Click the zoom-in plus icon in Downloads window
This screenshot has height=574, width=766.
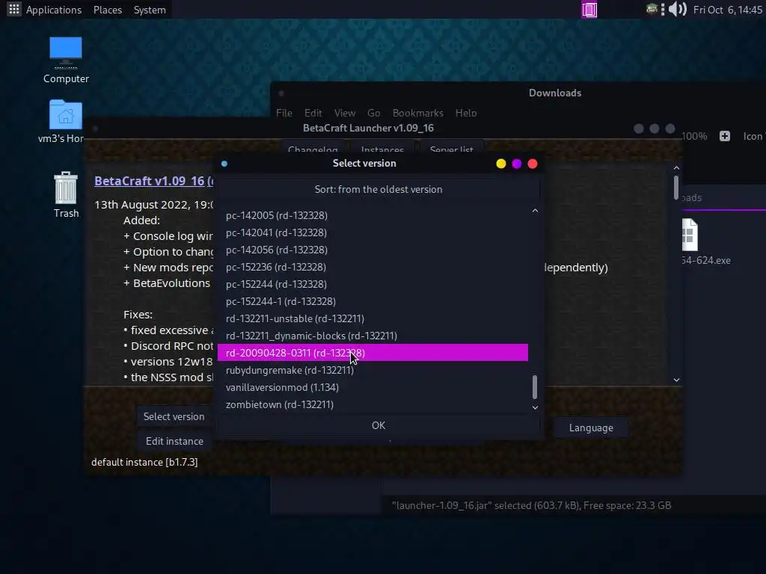tap(724, 136)
